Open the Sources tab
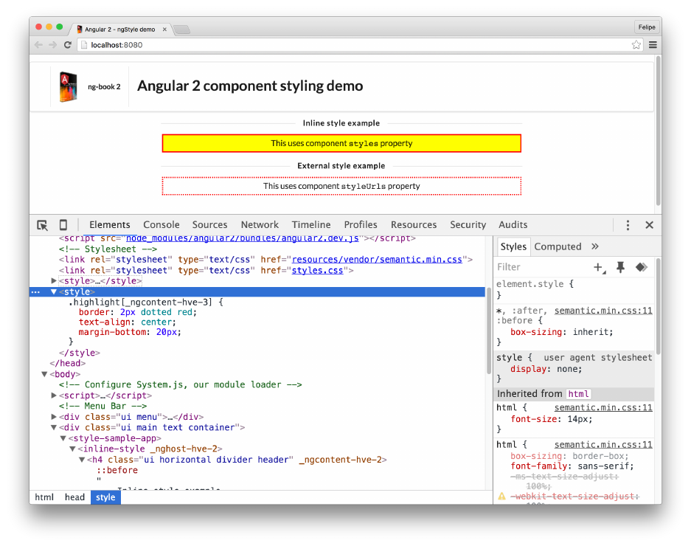The height and width of the screenshot is (546, 691). [x=209, y=225]
